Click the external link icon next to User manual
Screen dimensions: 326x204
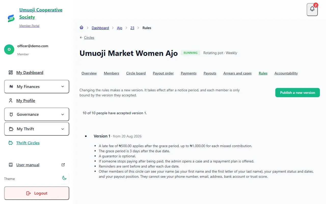tap(63, 165)
